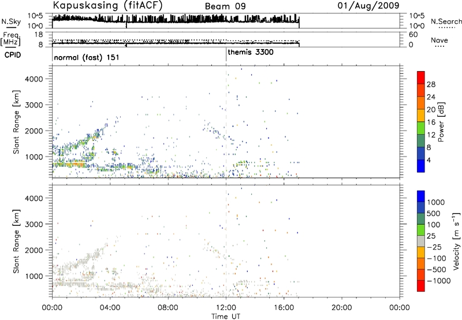The image size is (462, 320).
Task: Click the "60" tick on the Nave axis
Action: coord(413,35)
